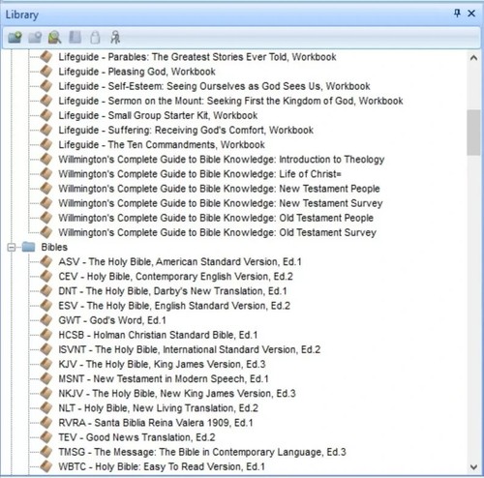Click the padlock icon in Library toolbar

tap(95, 38)
